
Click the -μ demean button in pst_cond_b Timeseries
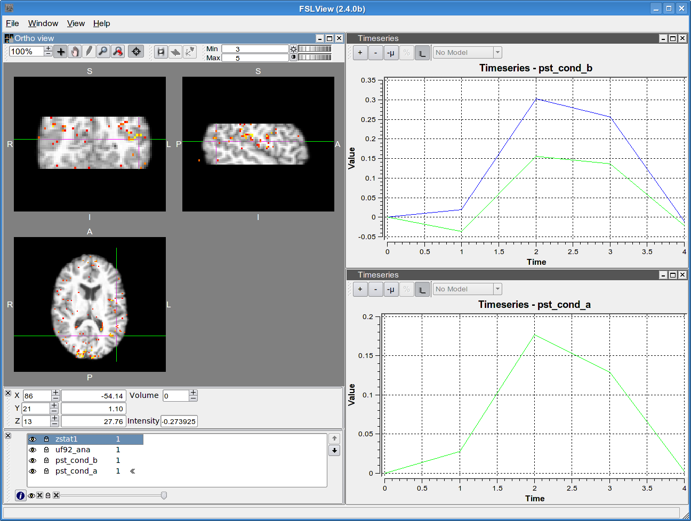coord(391,53)
